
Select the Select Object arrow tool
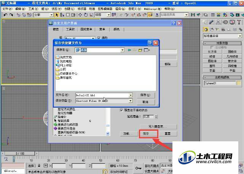tap(57, 15)
